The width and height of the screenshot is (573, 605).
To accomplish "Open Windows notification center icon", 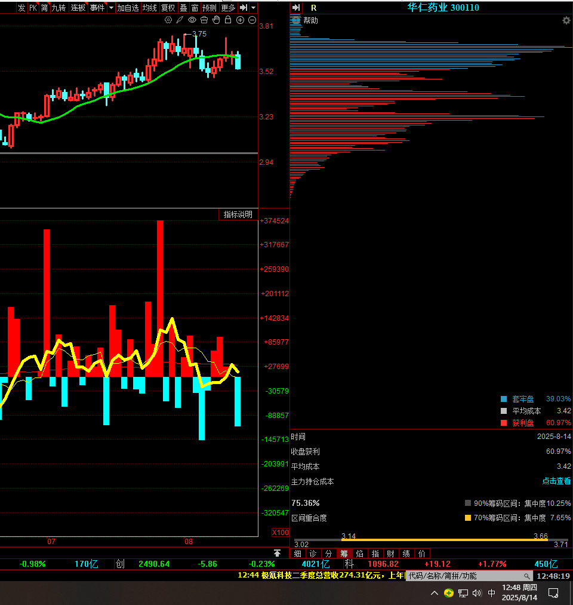I will [x=553, y=593].
